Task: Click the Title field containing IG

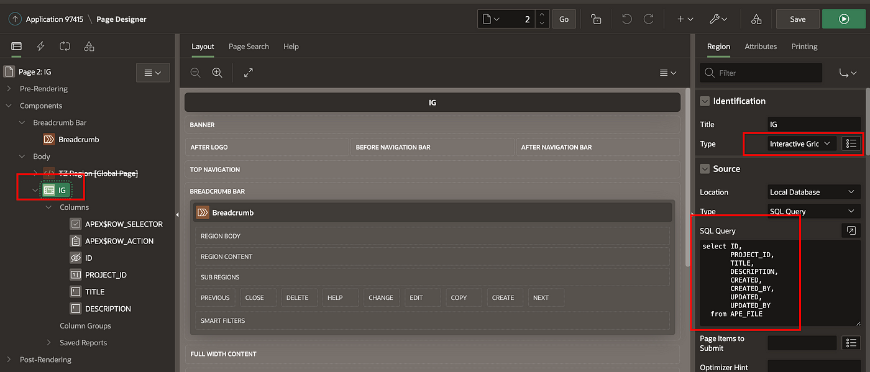Action: point(813,125)
